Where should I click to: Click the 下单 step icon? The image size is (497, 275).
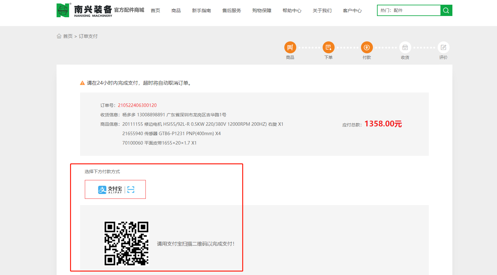tap(328, 47)
